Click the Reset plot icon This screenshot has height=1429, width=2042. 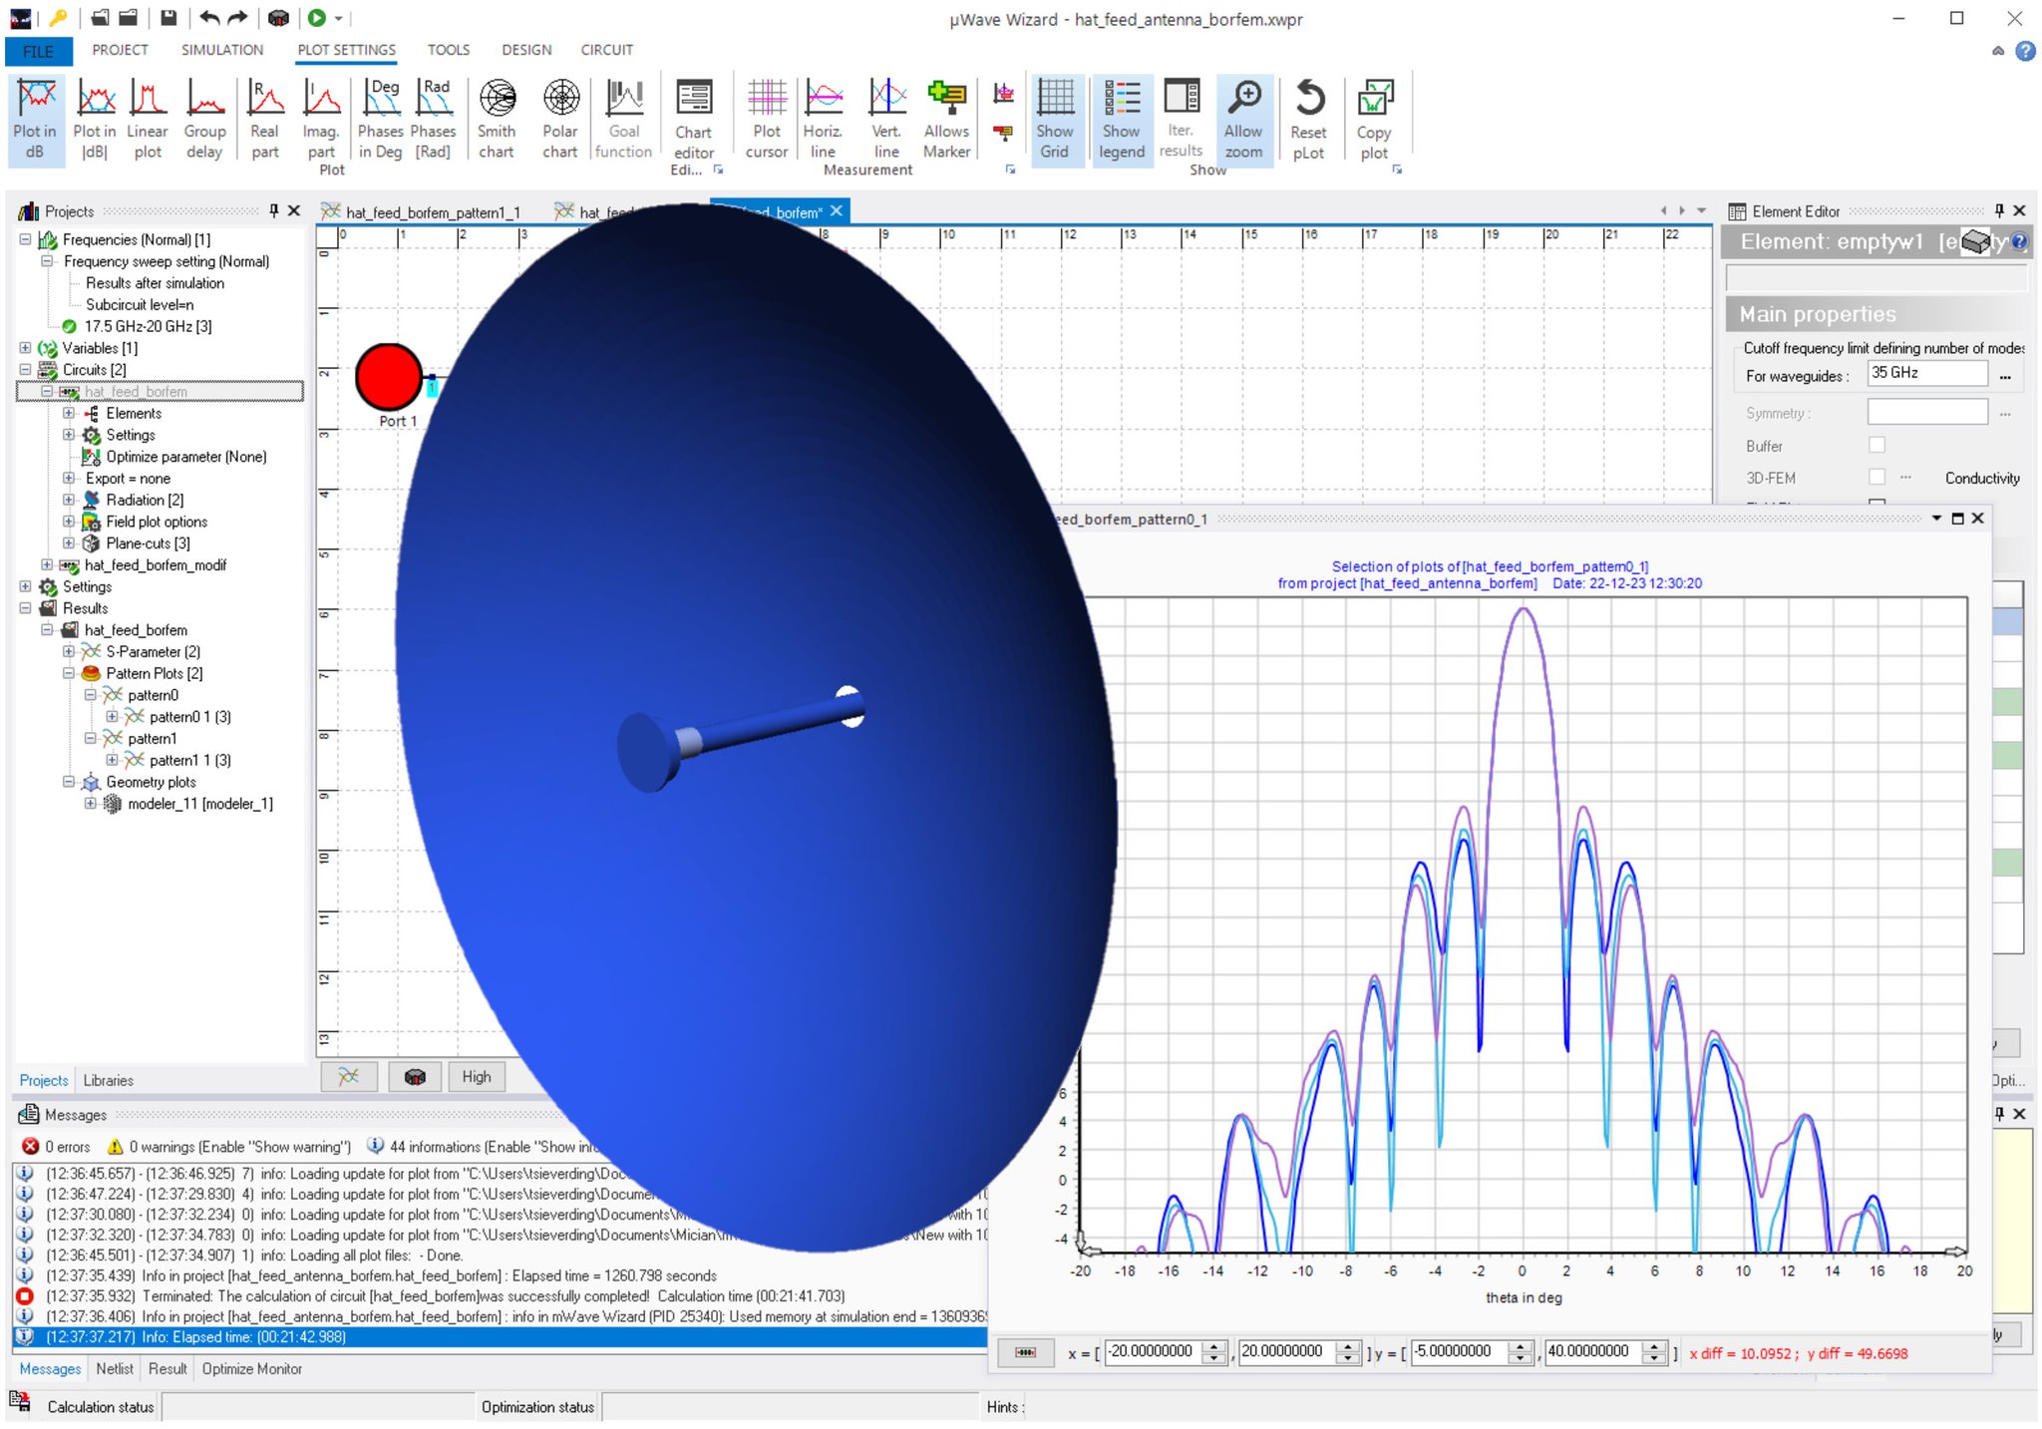point(1308,119)
